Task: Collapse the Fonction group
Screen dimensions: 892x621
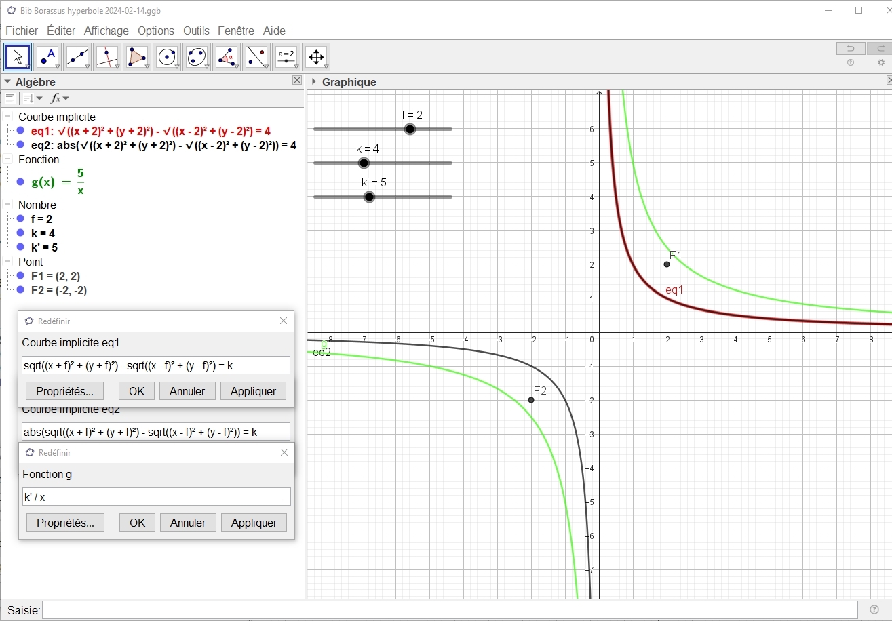Action: [x=7, y=159]
